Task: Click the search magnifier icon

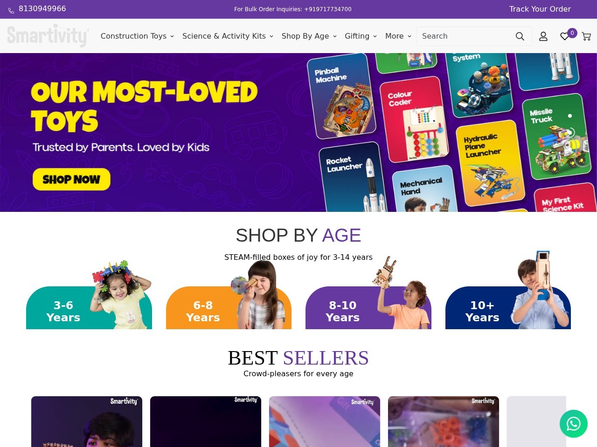Action: pos(520,36)
